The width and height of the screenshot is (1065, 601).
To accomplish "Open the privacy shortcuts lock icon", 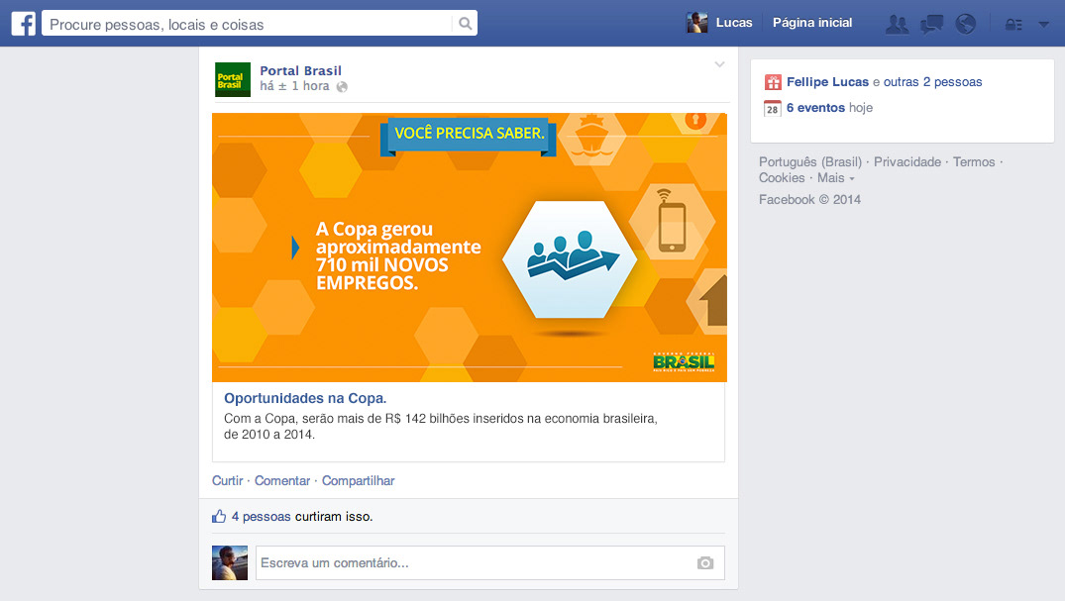I will click(x=1013, y=25).
